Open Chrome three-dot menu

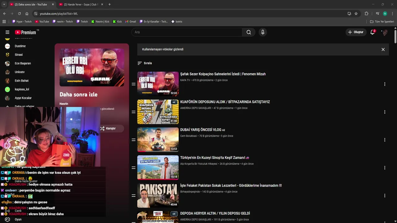pyautogui.click(x=392, y=14)
